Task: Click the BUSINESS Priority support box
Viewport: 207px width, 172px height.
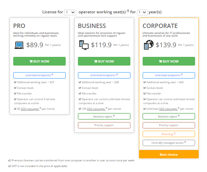Action: [x=104, y=125]
